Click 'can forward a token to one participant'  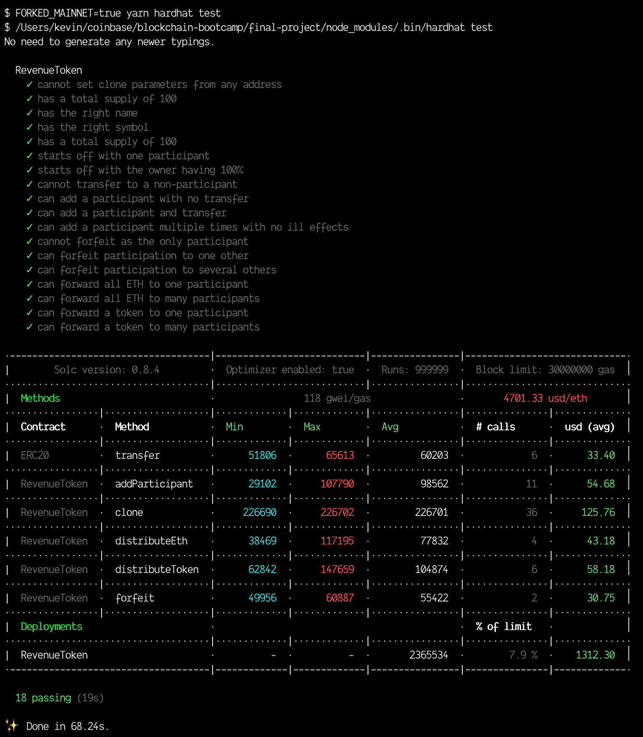point(143,313)
